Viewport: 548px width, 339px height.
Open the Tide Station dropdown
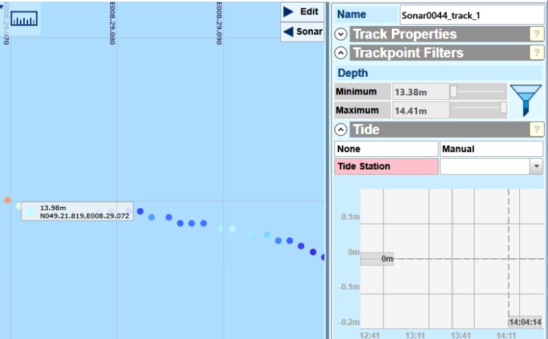coord(537,166)
